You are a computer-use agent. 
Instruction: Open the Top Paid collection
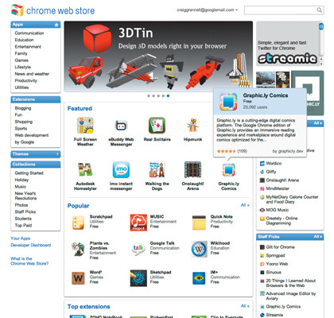(x=23, y=225)
